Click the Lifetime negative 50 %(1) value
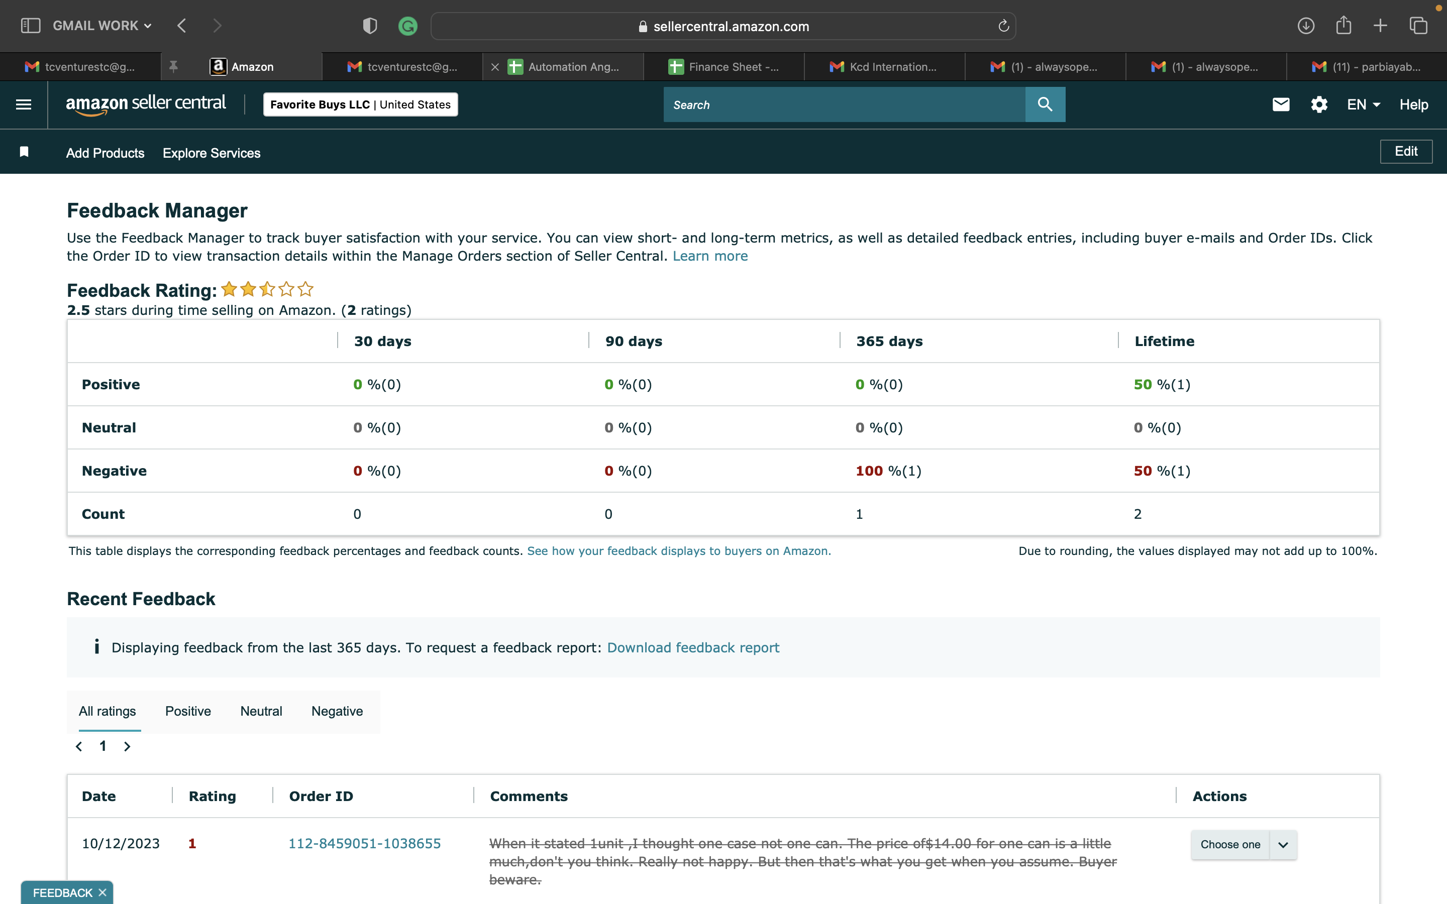Screen dimensions: 1447x904 1162,471
